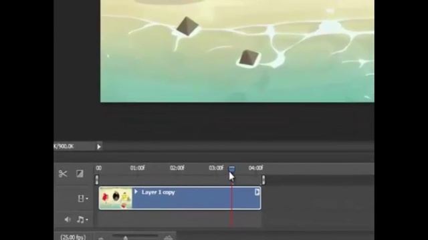Click the timeline zoom slider handle
This screenshot has height=240, width=428.
pos(125,238)
